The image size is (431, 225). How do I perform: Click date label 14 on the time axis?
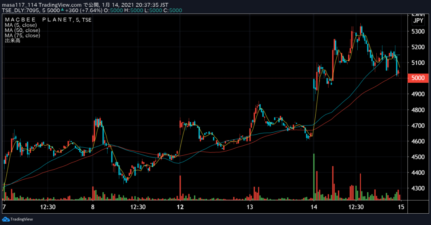coord(314,207)
